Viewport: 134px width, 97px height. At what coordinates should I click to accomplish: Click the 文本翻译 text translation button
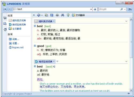click(x=78, y=15)
